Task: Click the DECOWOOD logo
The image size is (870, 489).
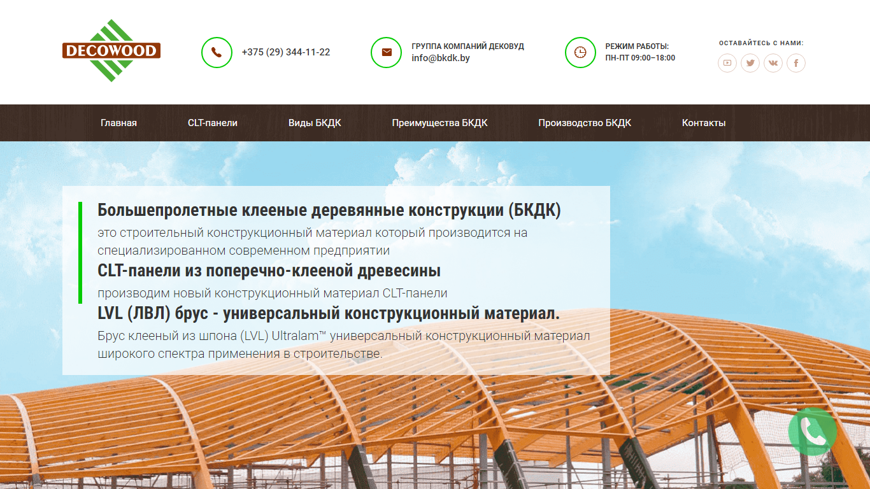Action: coord(111,51)
